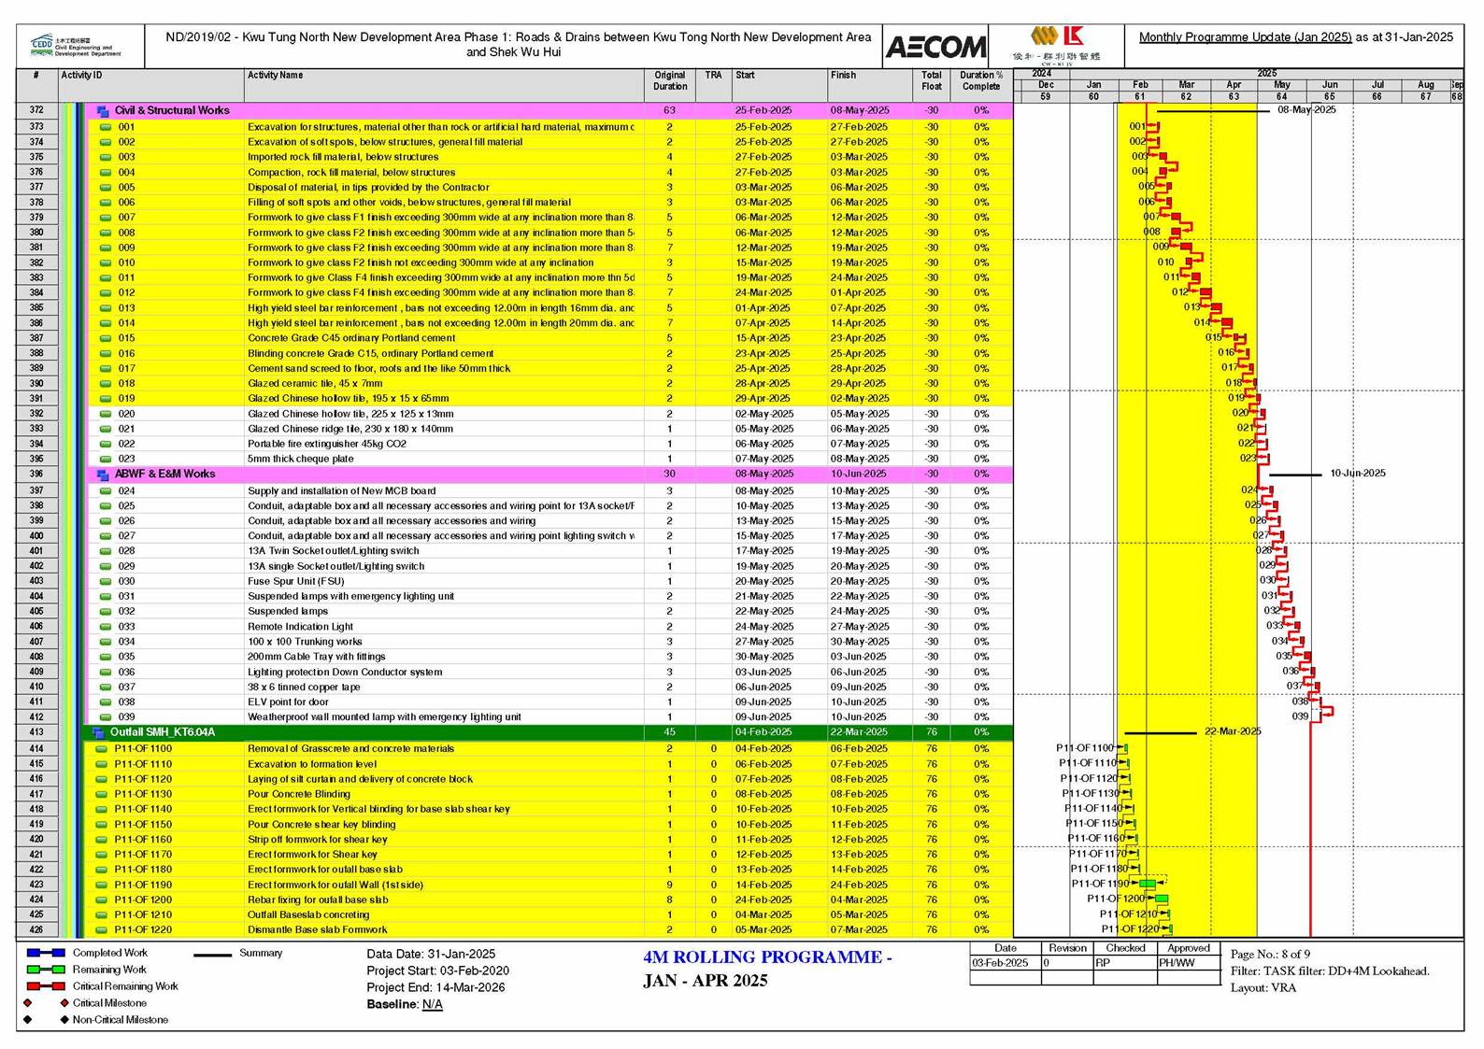The height and width of the screenshot is (1049, 1484).
Task: Click the AECOM logo in header
Action: tap(935, 46)
